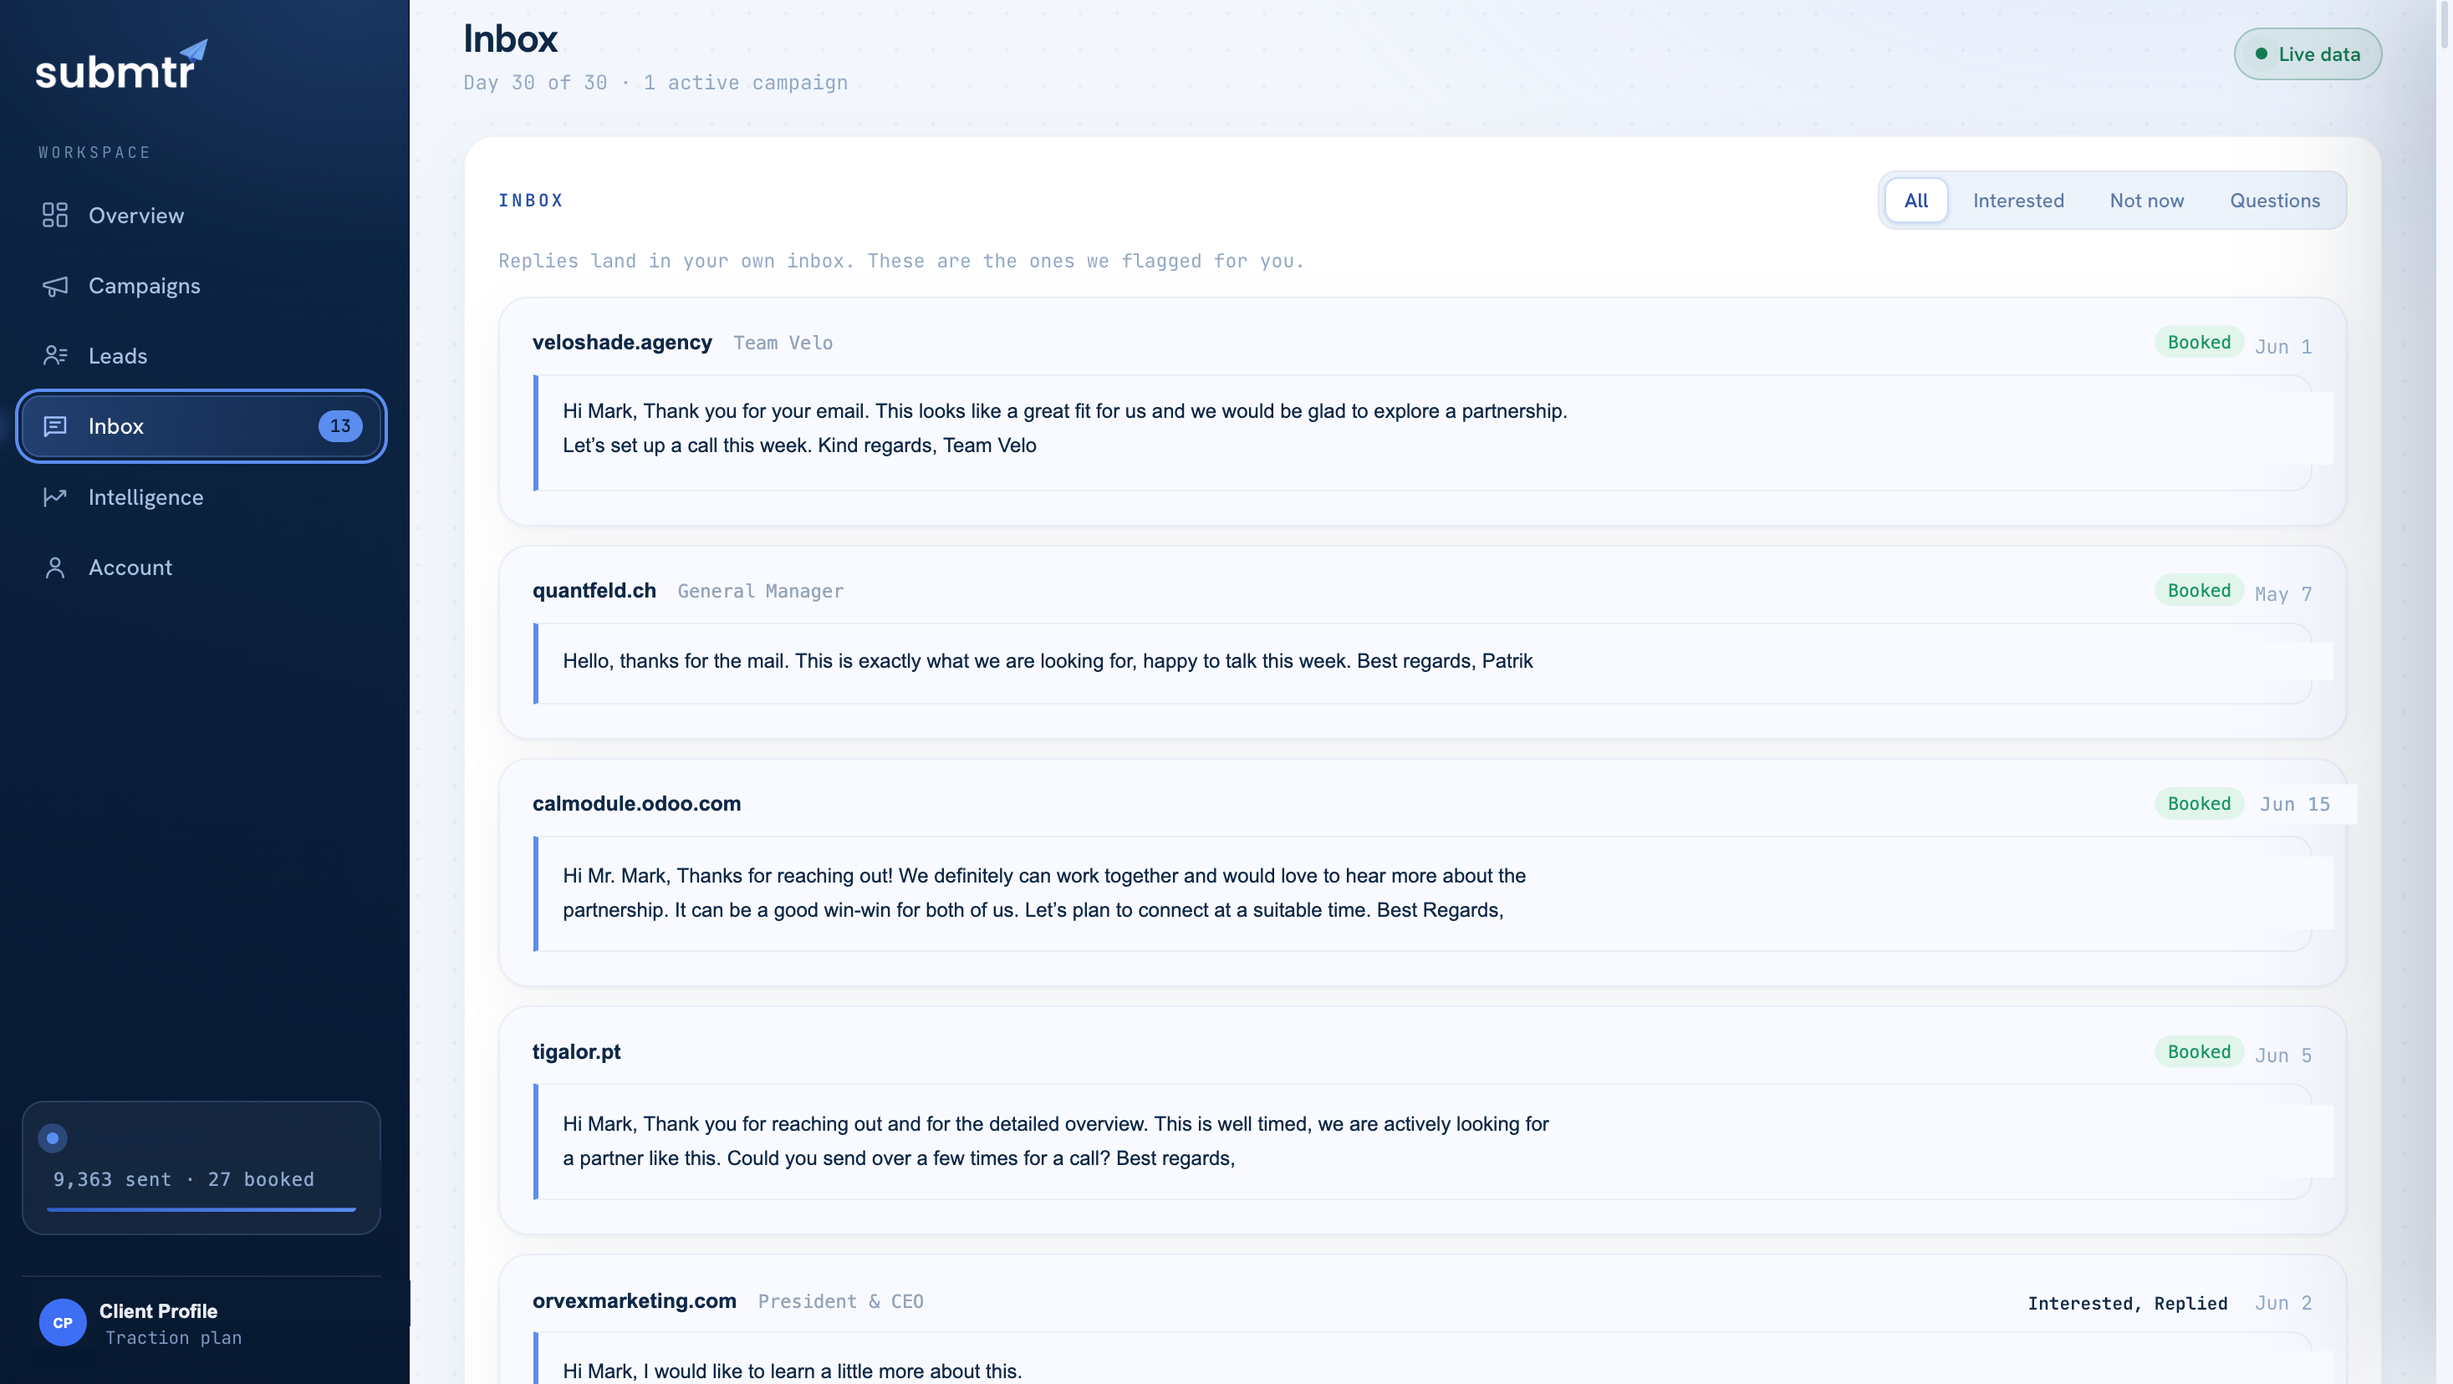This screenshot has height=1384, width=2453.
Task: Open the quantfeld.ch reply
Action: (1421, 642)
